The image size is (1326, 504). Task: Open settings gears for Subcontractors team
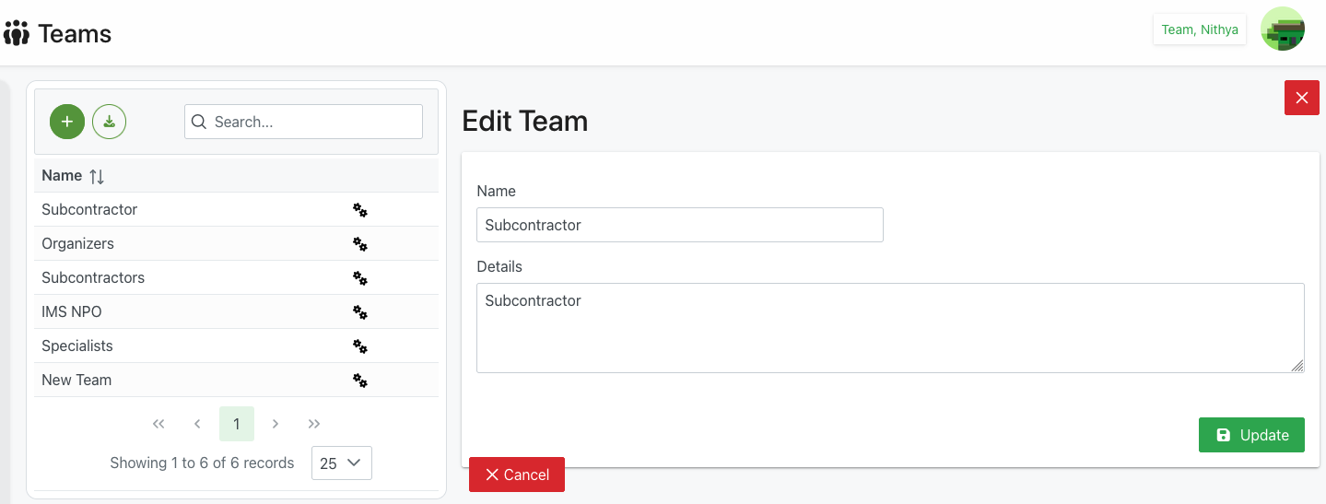tap(360, 278)
